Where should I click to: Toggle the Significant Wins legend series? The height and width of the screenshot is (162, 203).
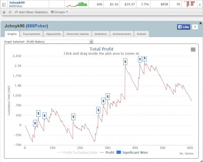[132, 152]
